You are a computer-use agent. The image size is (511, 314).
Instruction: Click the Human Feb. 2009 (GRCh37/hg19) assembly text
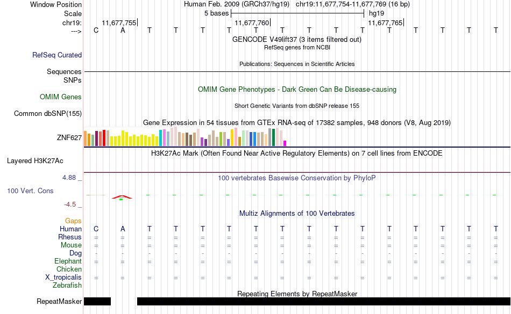click(x=237, y=4)
